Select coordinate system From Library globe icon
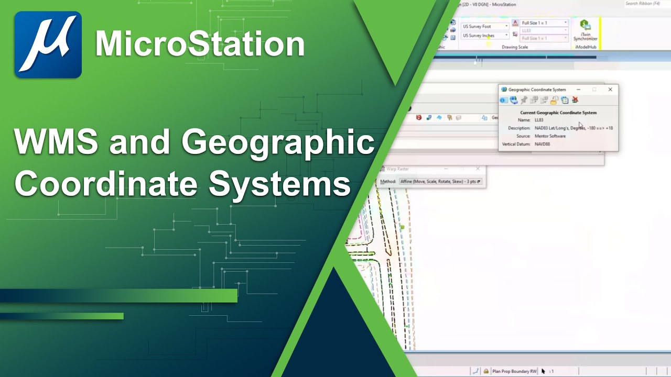 coord(514,100)
